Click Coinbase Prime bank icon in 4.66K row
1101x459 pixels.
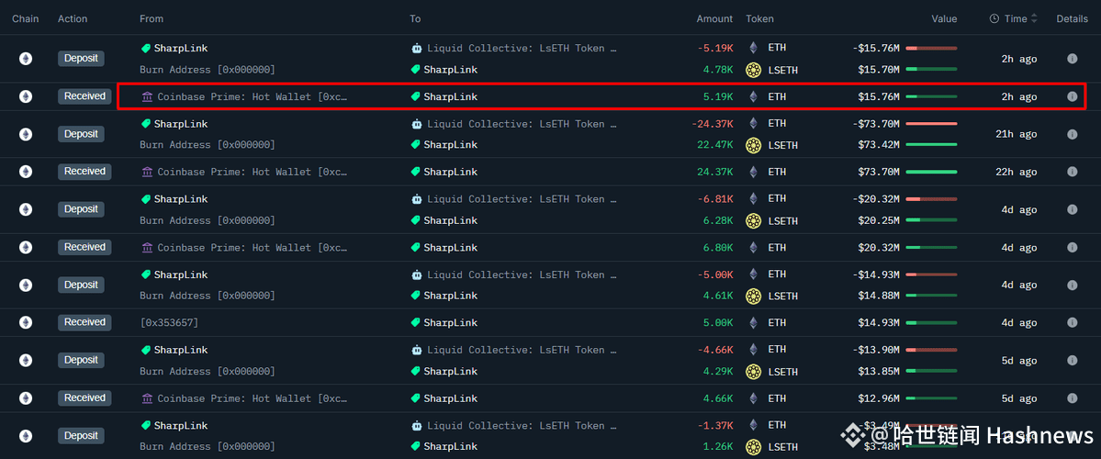point(148,397)
